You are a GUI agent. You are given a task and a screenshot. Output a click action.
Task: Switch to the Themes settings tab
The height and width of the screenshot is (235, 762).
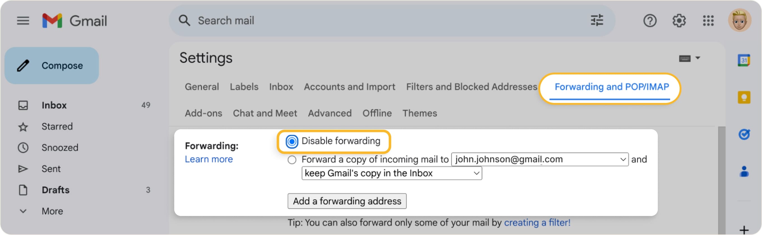click(x=420, y=113)
